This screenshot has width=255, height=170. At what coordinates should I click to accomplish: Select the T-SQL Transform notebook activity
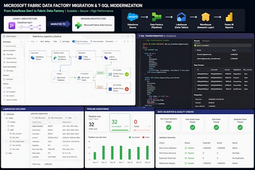pyautogui.click(x=86, y=56)
